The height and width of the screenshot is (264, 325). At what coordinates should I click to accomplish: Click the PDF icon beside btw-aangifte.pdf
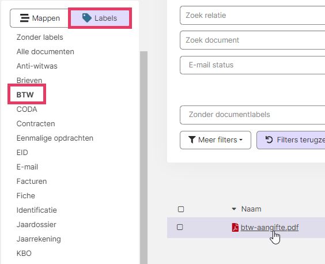point(235,227)
